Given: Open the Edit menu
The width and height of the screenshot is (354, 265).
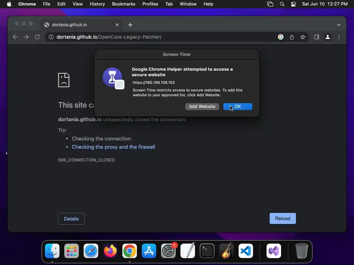Looking at the screenshot, I should click(61, 4).
